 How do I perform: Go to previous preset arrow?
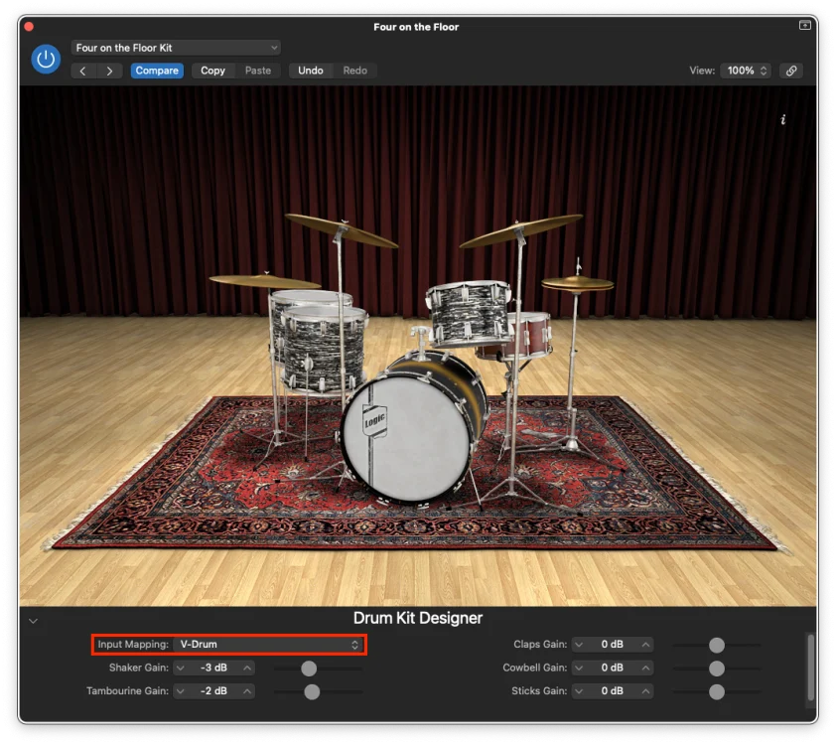click(x=83, y=71)
